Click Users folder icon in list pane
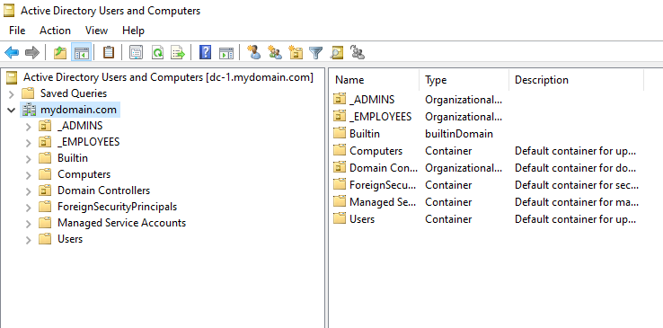 pyautogui.click(x=340, y=219)
